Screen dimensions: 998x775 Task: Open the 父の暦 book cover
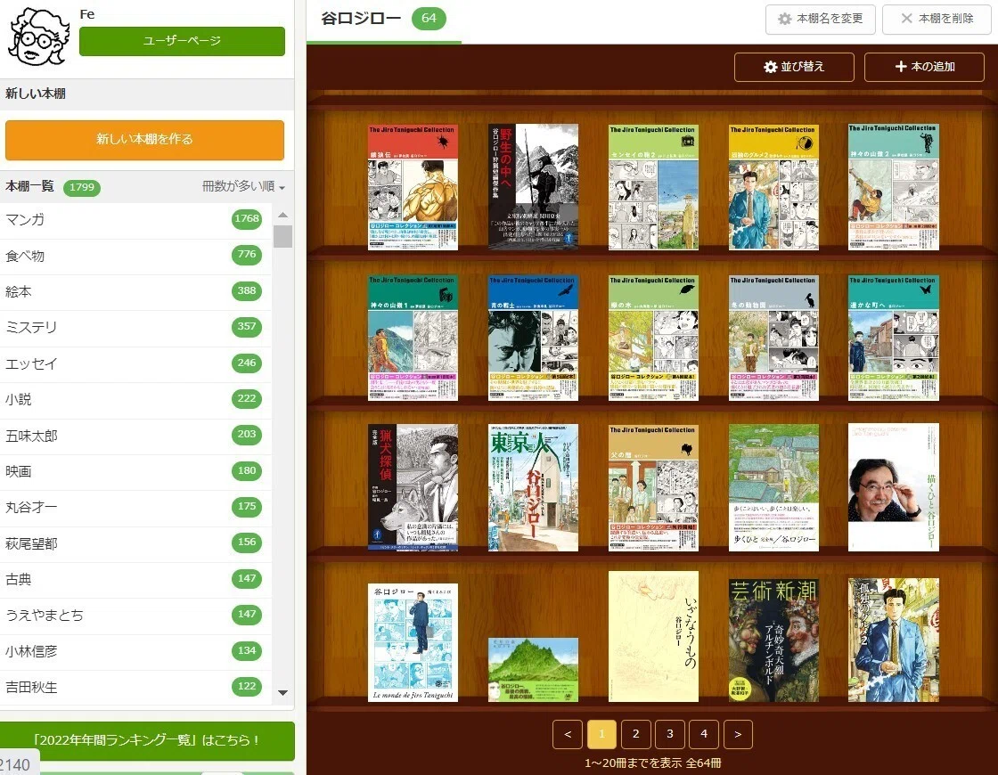pos(654,488)
